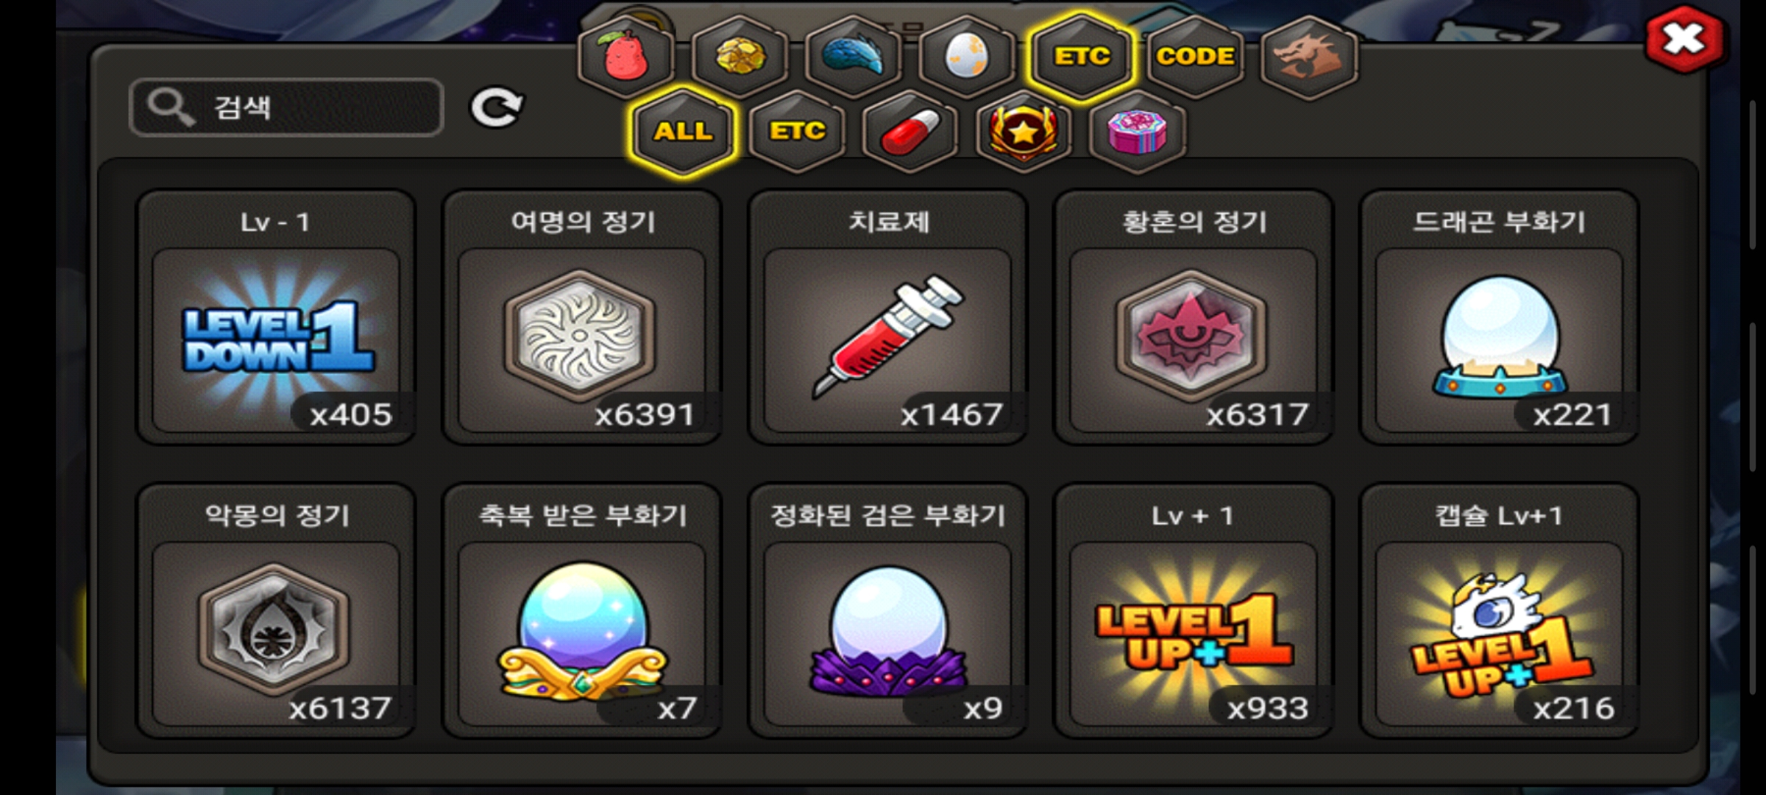Choose the ETC sub-filter hexagon
The height and width of the screenshot is (795, 1766).
pos(797,131)
